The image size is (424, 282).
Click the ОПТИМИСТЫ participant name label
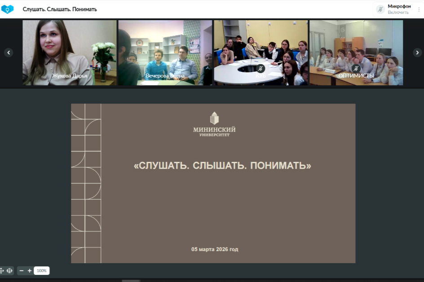pyautogui.click(x=356, y=76)
